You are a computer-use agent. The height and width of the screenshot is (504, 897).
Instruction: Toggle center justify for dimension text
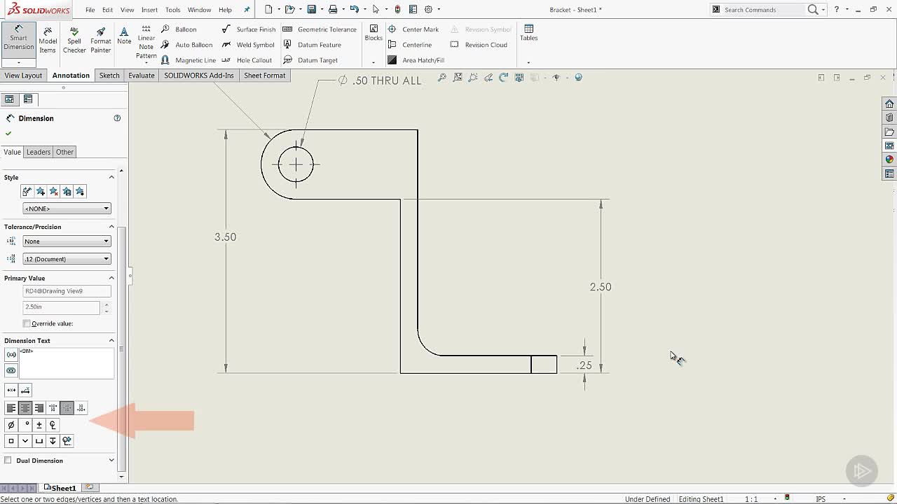[x=25, y=408]
